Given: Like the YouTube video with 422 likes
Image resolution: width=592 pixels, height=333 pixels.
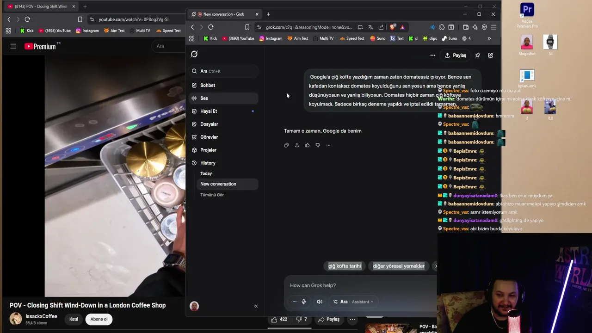Looking at the screenshot, I should [x=279, y=320].
